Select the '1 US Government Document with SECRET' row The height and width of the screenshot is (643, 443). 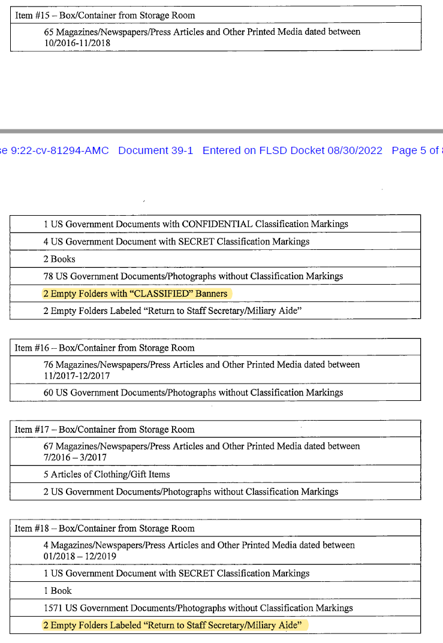click(x=215, y=573)
